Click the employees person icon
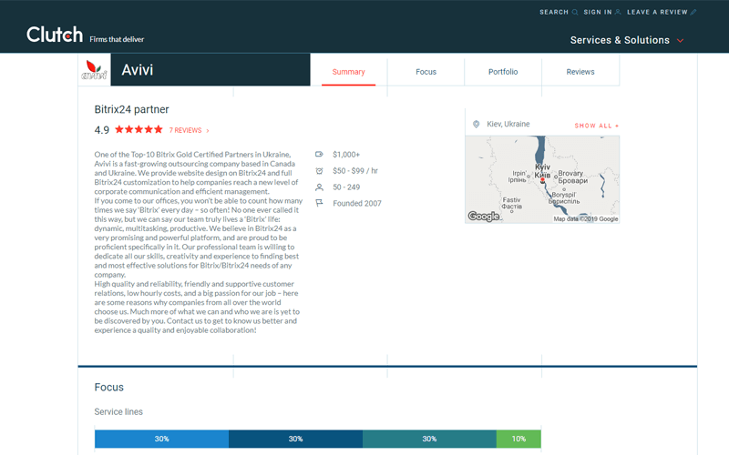Viewport: 729px width, 455px height. [x=319, y=187]
